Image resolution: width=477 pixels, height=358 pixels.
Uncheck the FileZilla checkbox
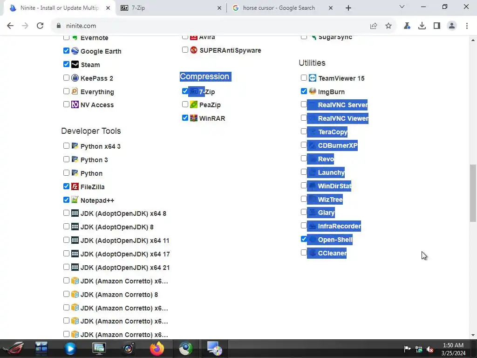(66, 186)
